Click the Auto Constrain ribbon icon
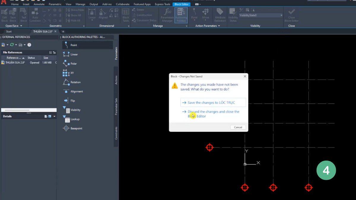The height and width of the screenshot is (200, 356). pyautogui.click(x=35, y=15)
